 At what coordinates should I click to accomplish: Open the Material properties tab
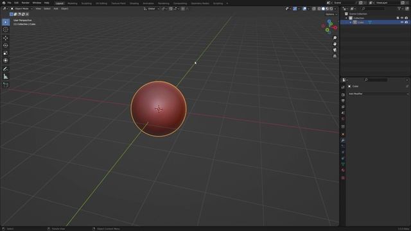pos(343,170)
